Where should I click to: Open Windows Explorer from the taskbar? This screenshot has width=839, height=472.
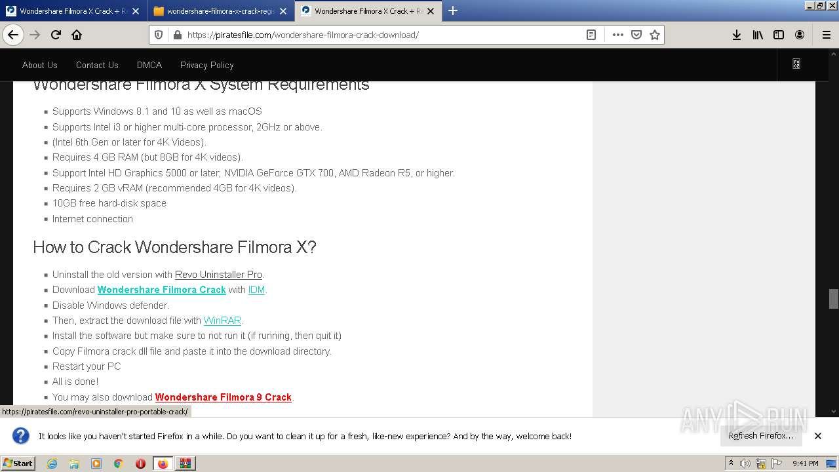click(x=74, y=463)
